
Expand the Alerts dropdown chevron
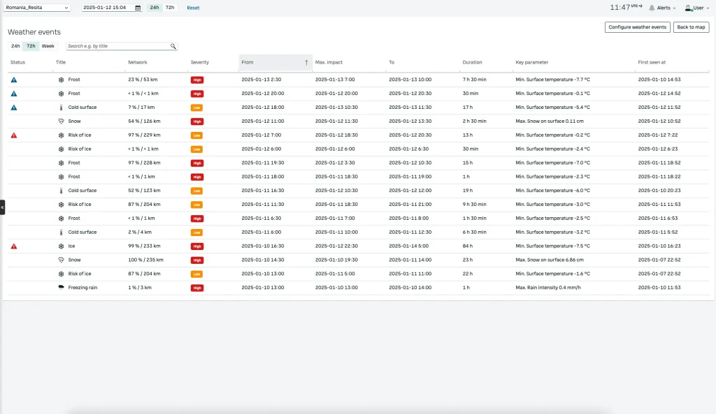click(x=674, y=8)
